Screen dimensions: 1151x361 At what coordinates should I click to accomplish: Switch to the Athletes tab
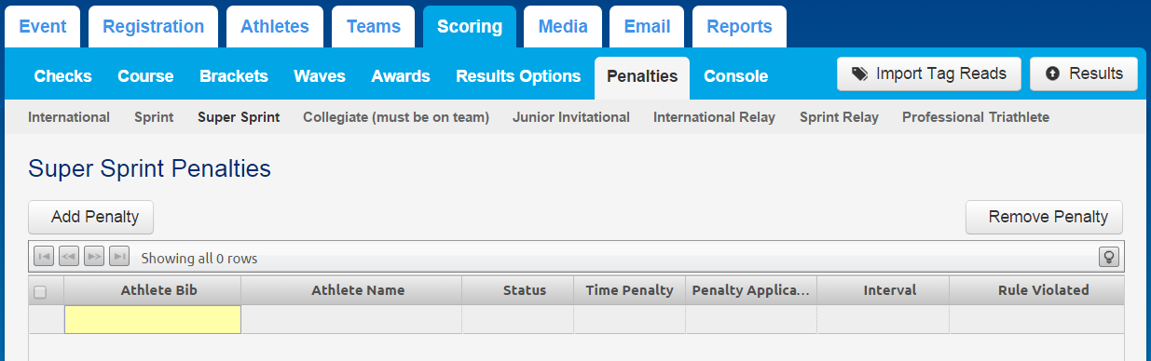tap(275, 26)
